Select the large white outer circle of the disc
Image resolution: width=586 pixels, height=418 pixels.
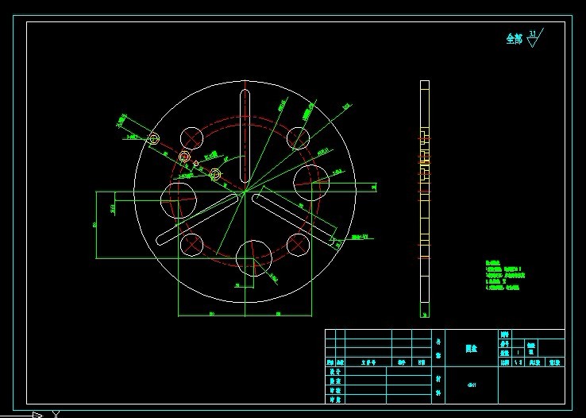[x=245, y=192]
